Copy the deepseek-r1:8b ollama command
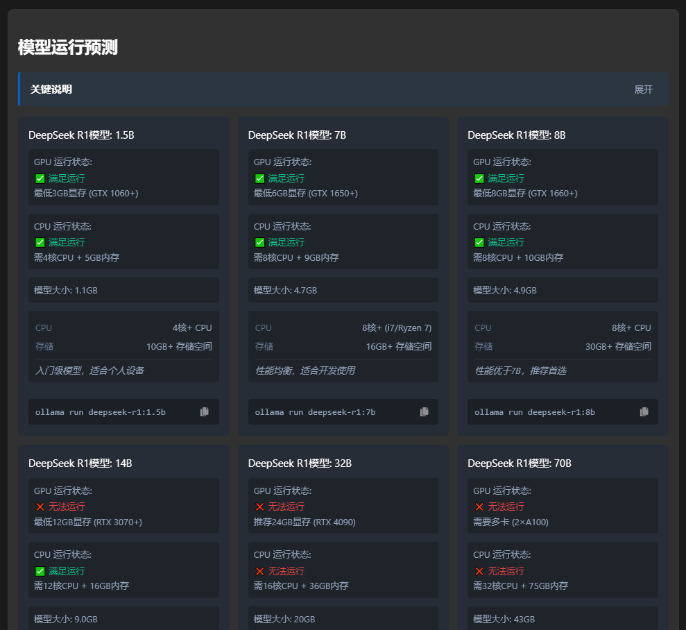686x630 pixels. point(644,411)
